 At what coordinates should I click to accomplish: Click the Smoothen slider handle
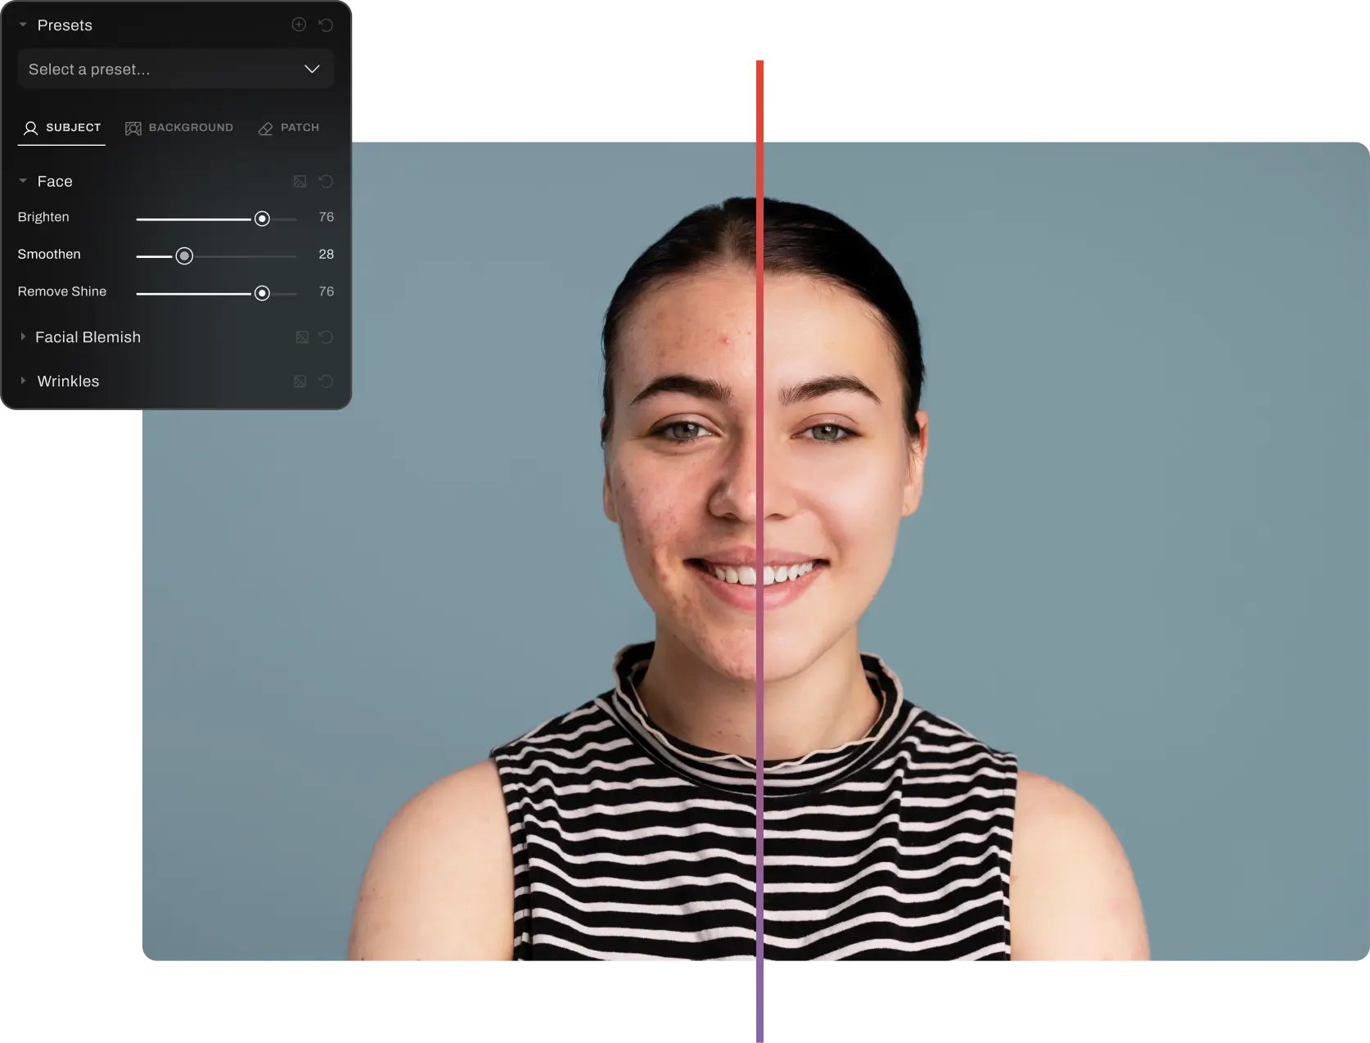click(x=185, y=256)
